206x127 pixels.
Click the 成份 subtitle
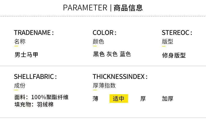point(20,86)
